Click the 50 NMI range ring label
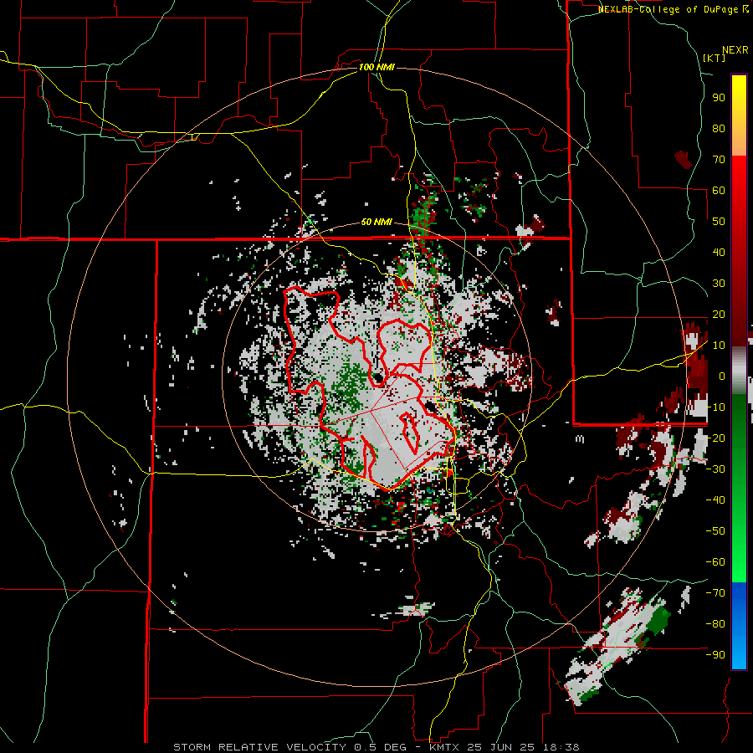 click(x=376, y=222)
